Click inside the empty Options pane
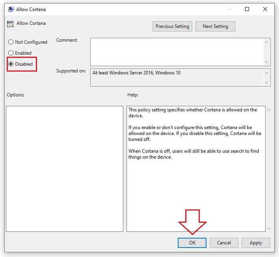 (65, 168)
